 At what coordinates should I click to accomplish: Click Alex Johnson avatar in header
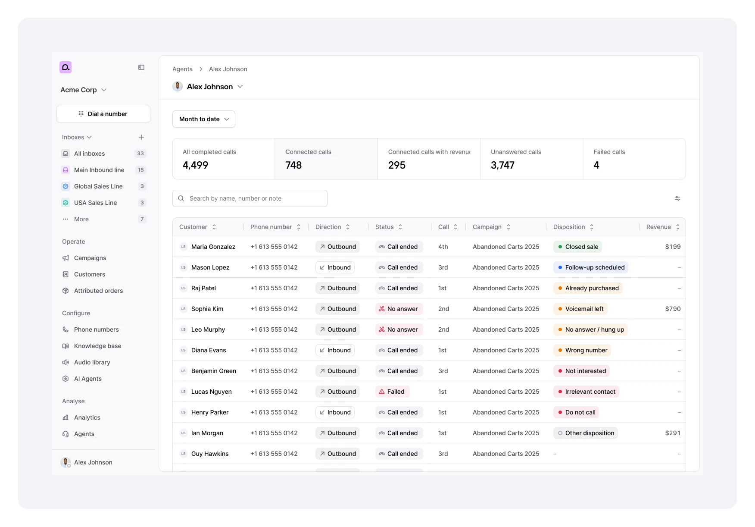(178, 86)
